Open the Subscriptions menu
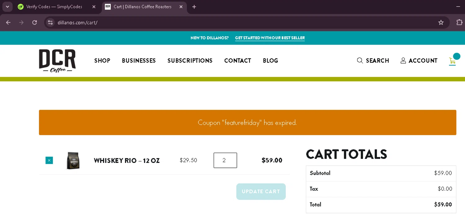 [190, 61]
